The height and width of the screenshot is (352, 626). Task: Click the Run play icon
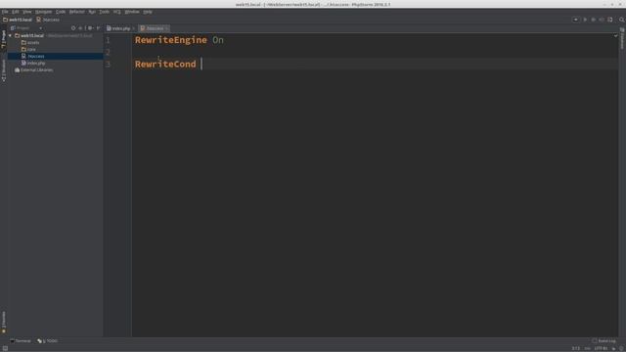585,20
